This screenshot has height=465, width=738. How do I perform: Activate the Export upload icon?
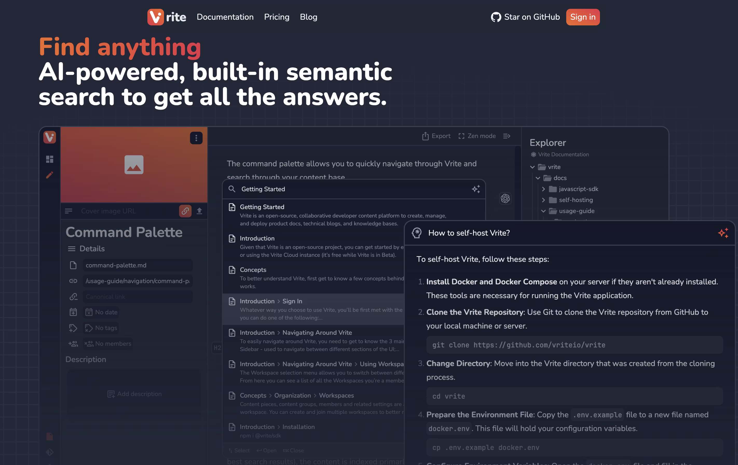click(x=425, y=136)
